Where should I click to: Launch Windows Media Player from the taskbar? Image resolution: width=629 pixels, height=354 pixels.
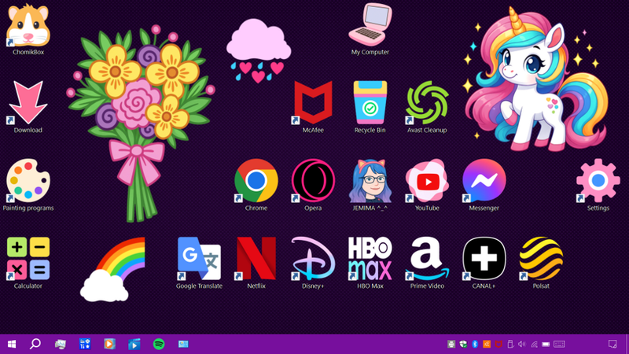click(109, 344)
